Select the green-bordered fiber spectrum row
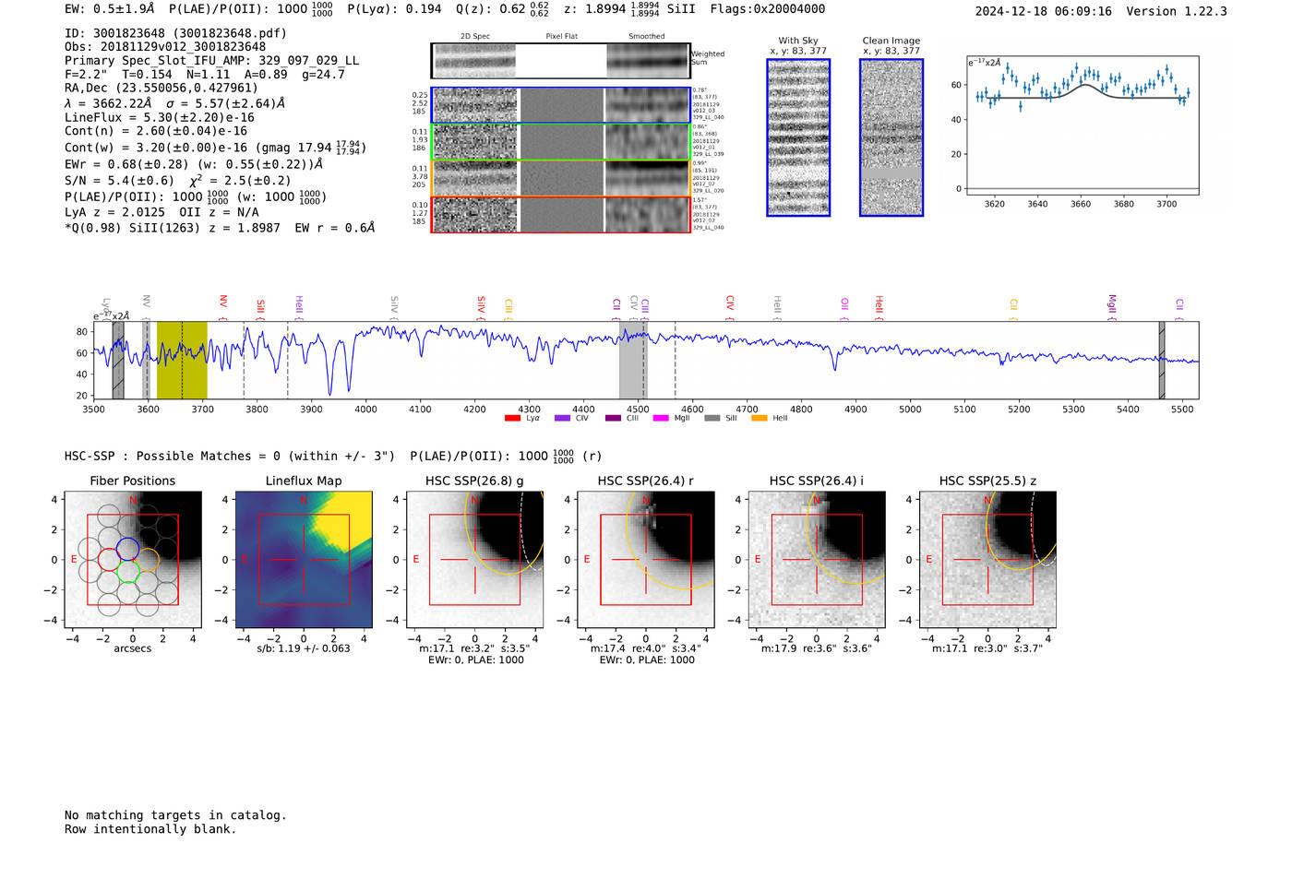Screen dimensions: 1292x879 560,142
